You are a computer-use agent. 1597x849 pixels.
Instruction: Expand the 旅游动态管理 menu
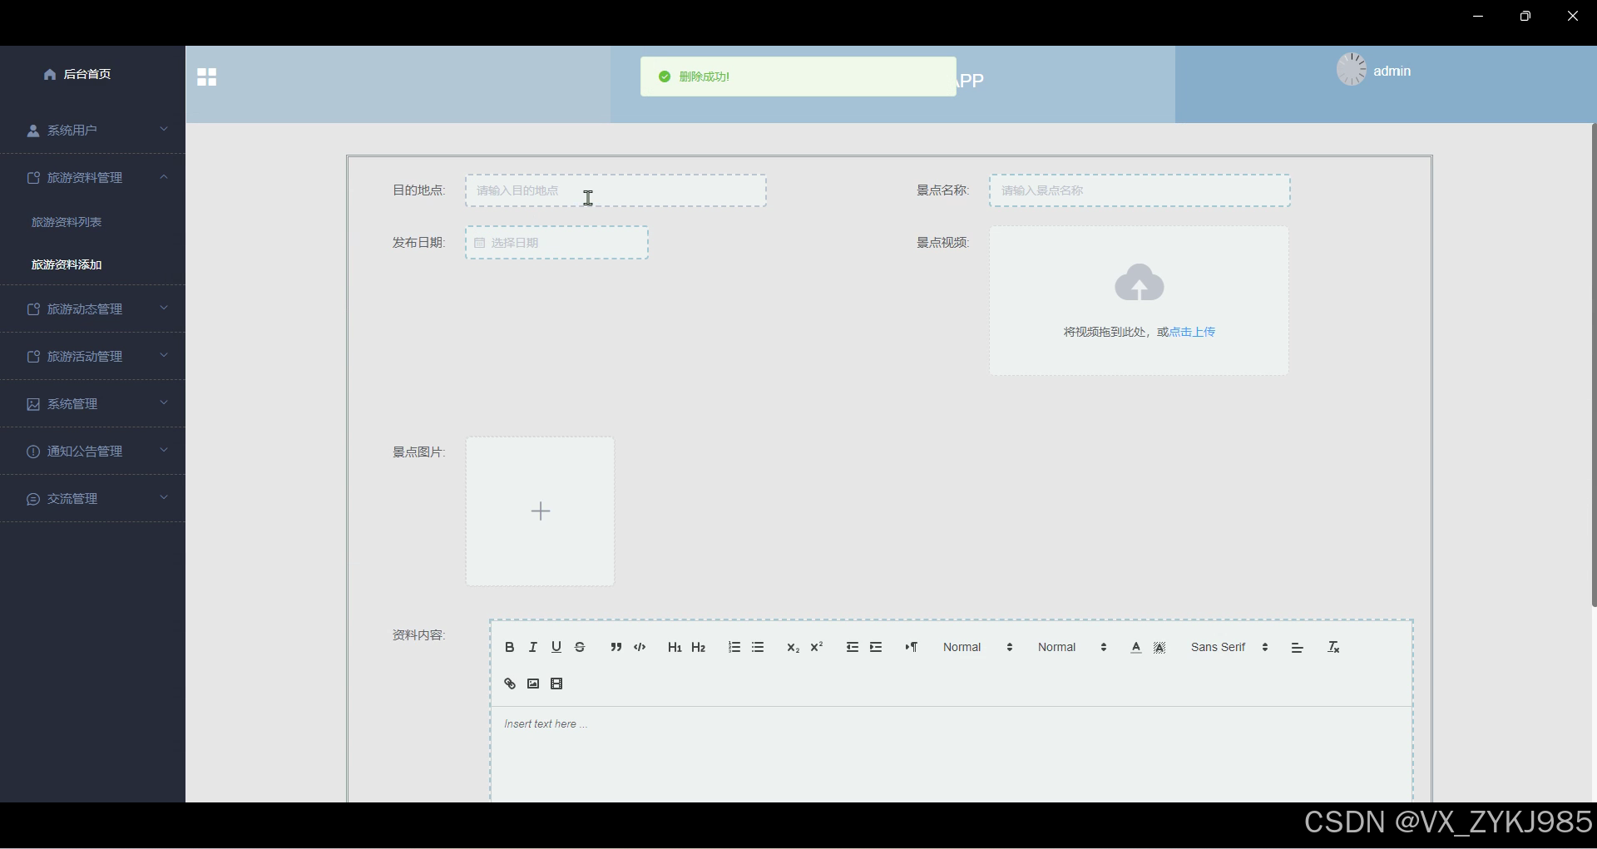tap(92, 309)
